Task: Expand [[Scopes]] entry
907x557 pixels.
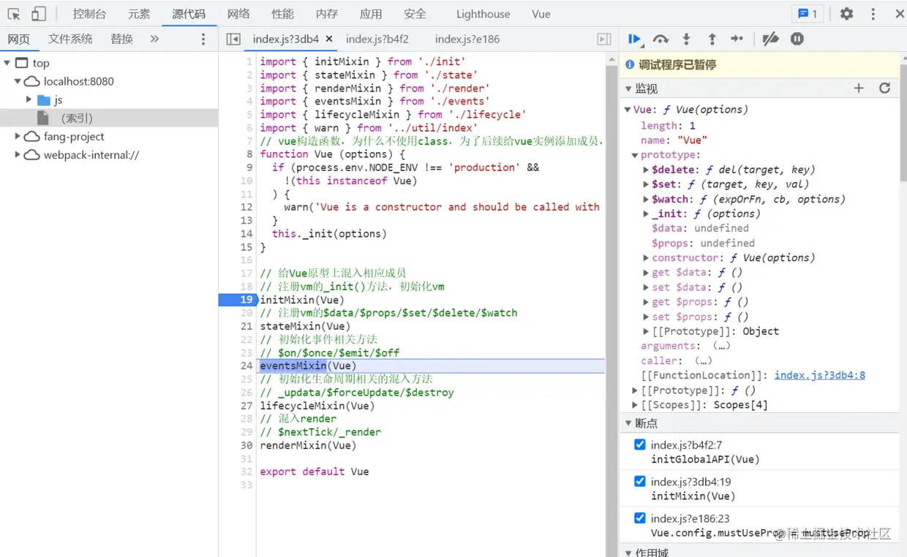Action: (635, 405)
